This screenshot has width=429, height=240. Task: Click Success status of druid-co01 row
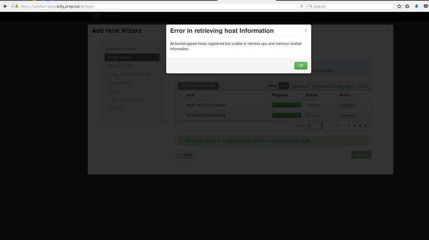coord(313,105)
